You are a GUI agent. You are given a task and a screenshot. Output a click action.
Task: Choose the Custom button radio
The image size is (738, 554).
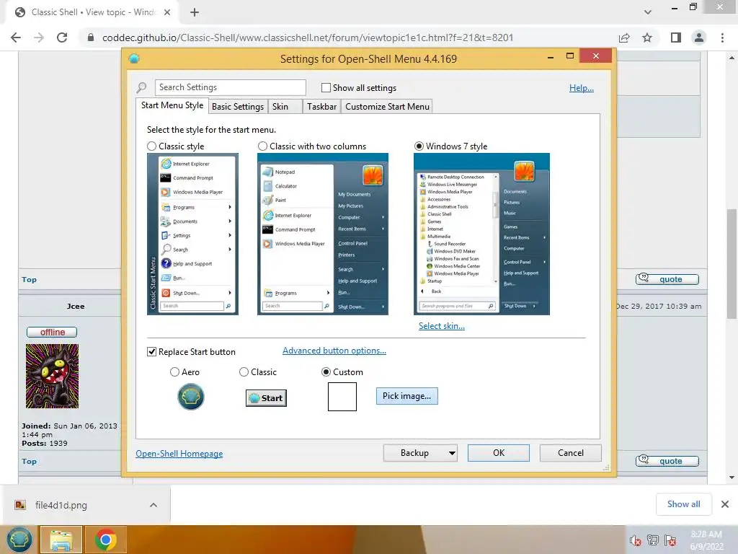[x=326, y=371]
